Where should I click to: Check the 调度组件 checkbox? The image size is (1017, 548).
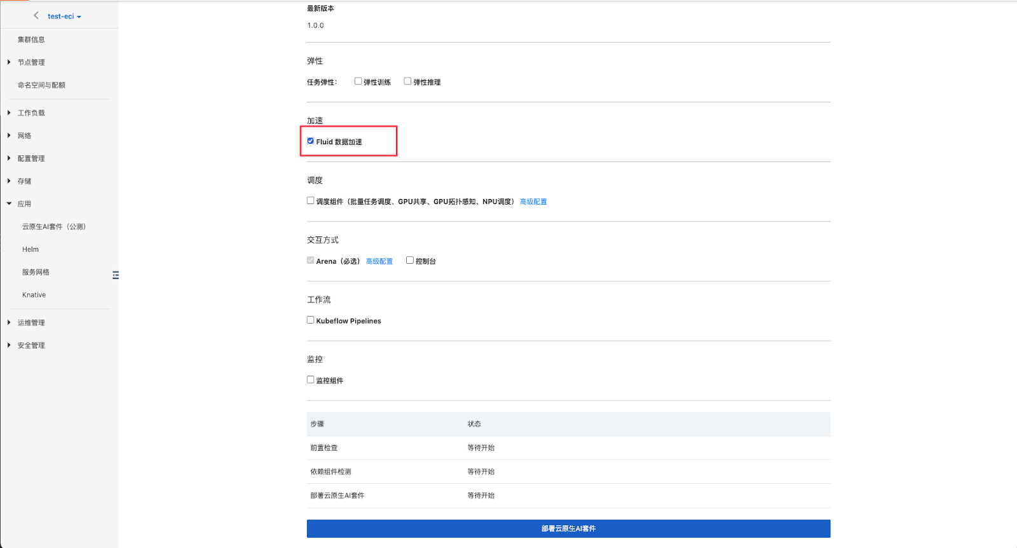pos(311,201)
